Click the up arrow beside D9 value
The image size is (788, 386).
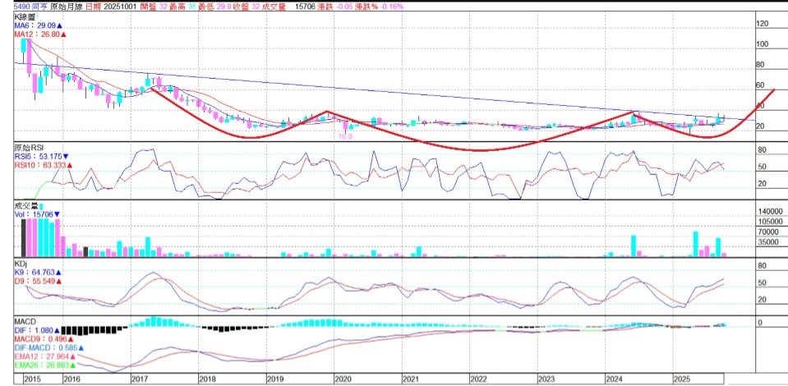(59, 281)
